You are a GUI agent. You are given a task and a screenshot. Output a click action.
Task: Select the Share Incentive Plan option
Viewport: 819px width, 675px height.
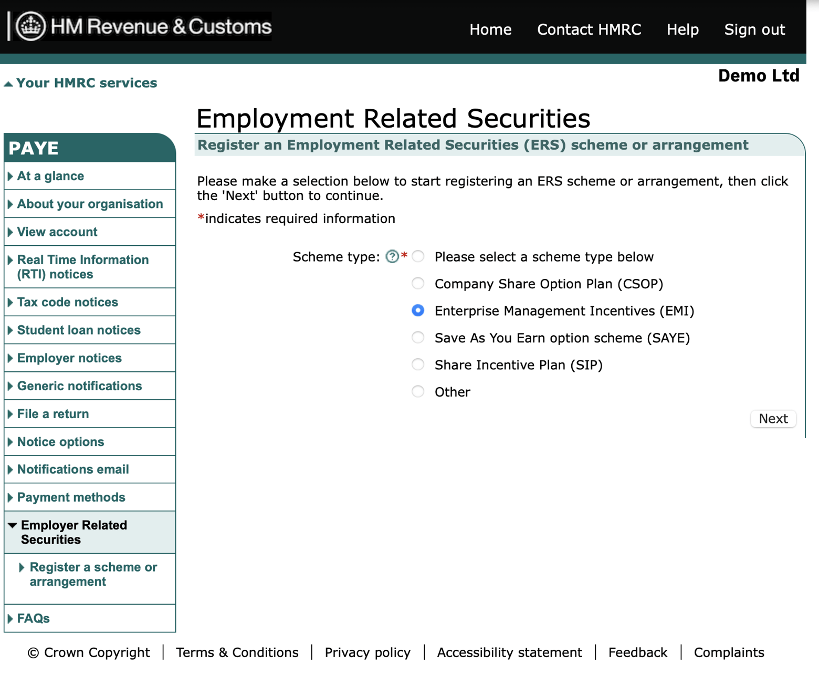click(x=418, y=364)
